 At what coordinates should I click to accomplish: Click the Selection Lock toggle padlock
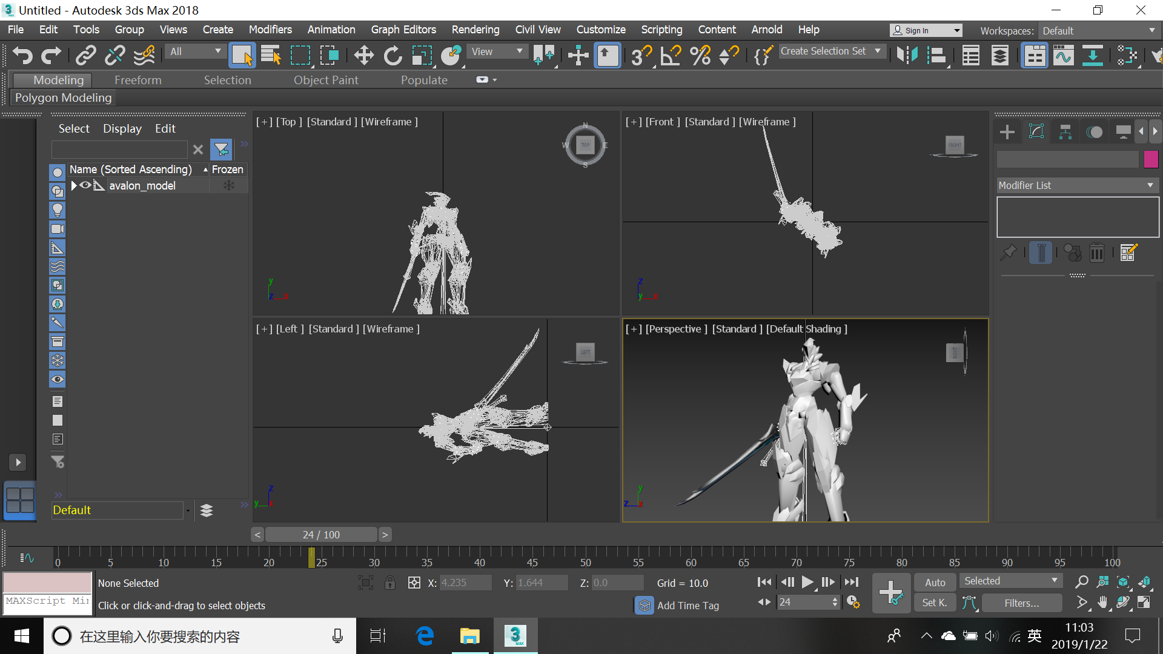[x=390, y=583]
